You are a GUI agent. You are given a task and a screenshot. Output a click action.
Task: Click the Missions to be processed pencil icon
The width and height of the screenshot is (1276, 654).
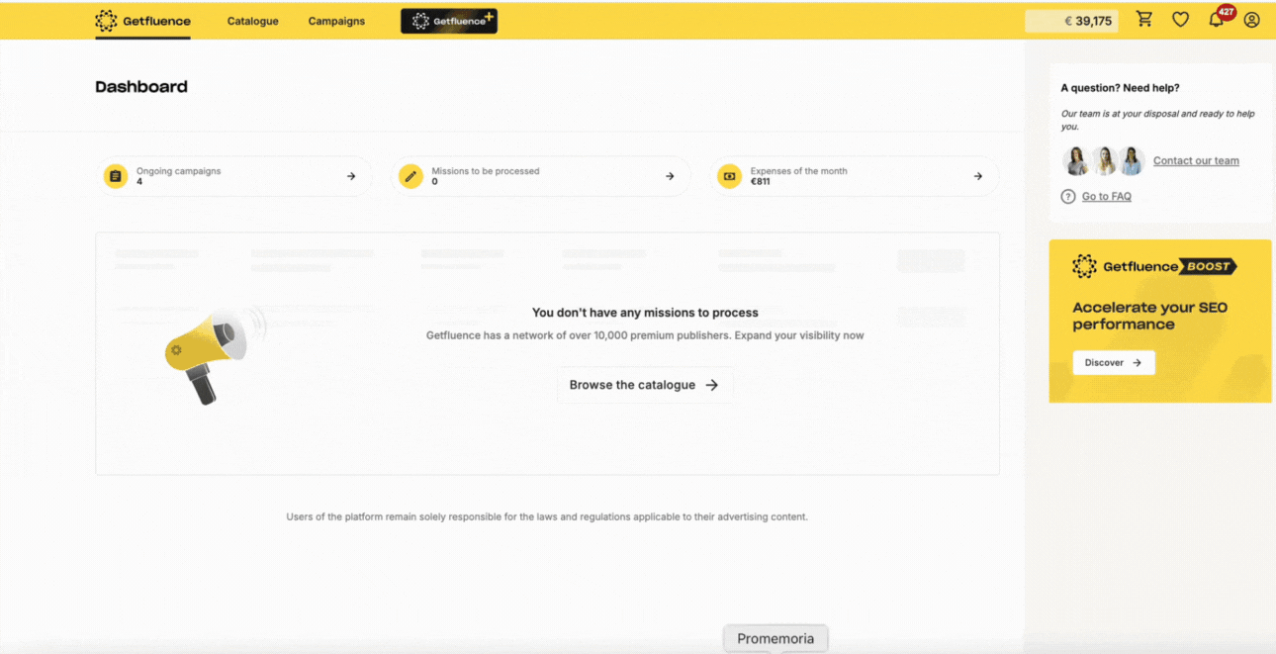pyautogui.click(x=410, y=176)
